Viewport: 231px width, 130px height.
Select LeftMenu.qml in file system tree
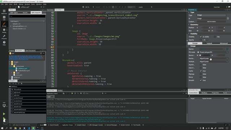point(22,68)
